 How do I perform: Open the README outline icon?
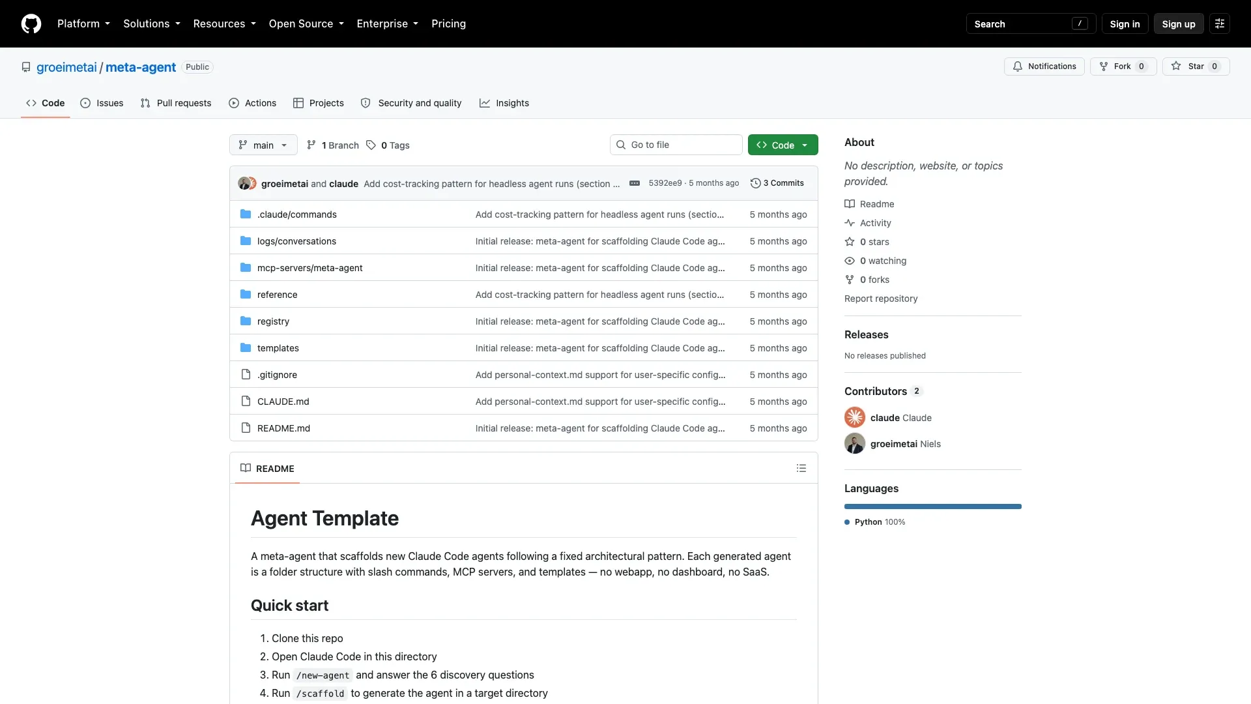point(801,469)
